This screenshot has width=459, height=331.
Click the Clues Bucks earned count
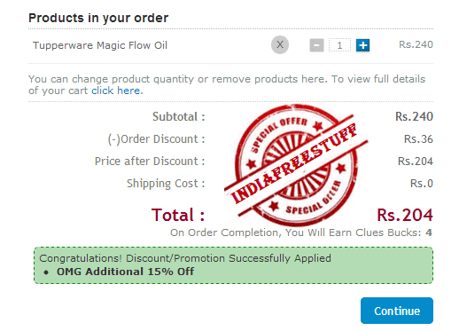(x=429, y=232)
